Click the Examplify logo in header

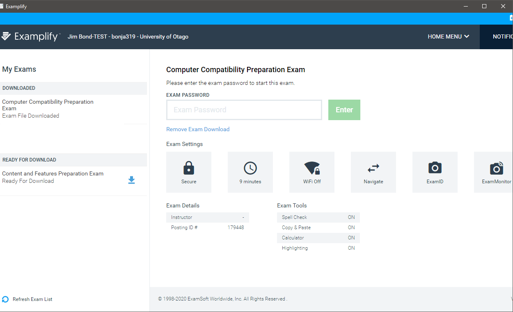(x=31, y=36)
